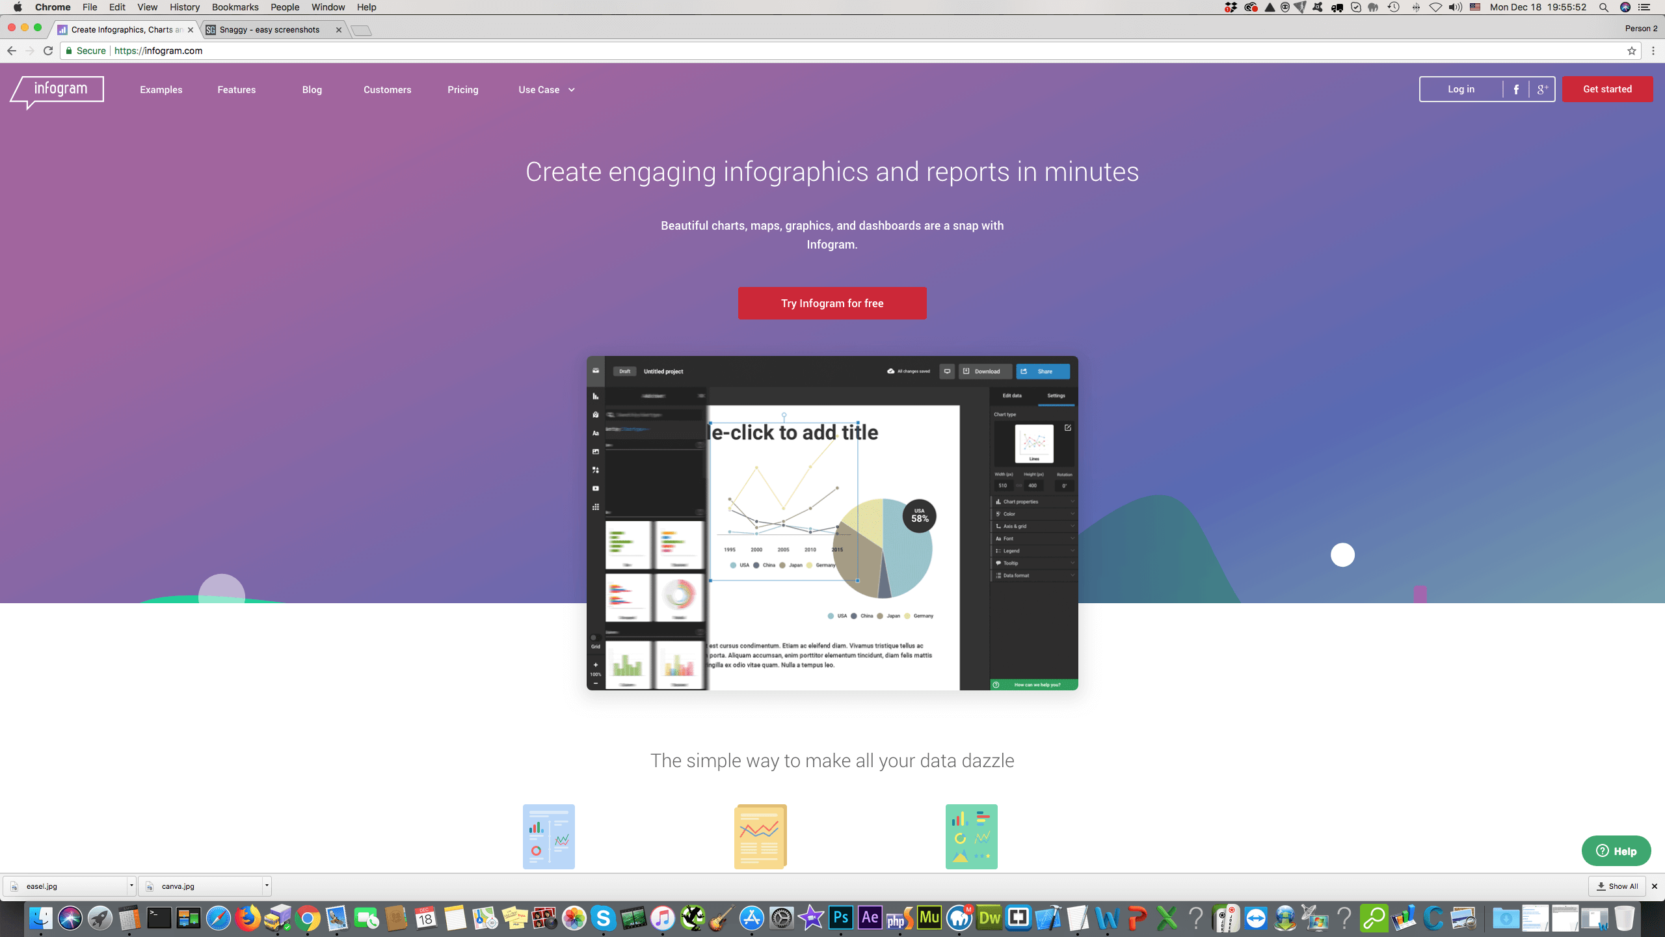Open Time Machine menu bar icon
Image resolution: width=1665 pixels, height=937 pixels.
coord(1393,7)
